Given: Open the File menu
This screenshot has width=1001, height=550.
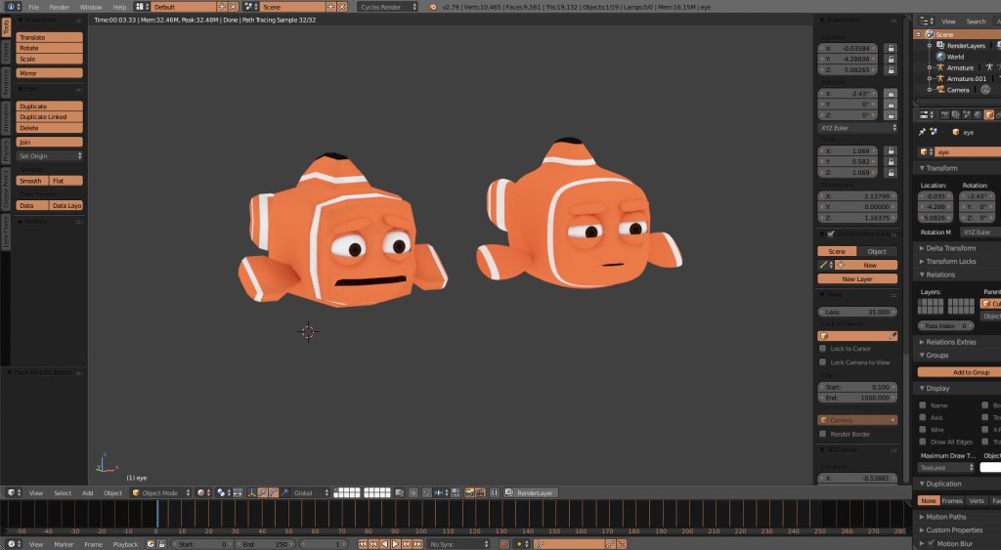Looking at the screenshot, I should (34, 7).
